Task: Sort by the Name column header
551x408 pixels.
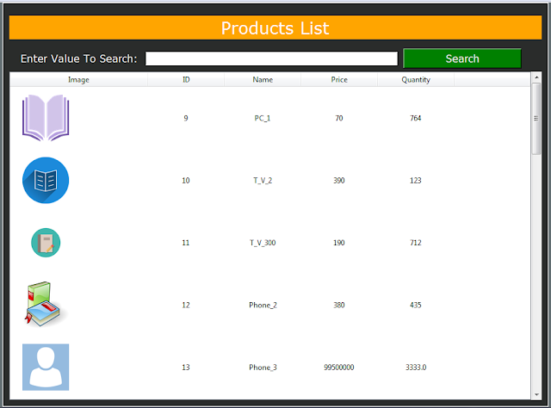Action: coord(263,80)
